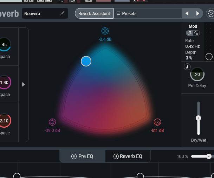This screenshot has height=178, width=214.
Task: Select the red arches hall reverb icon
Action: click(x=157, y=122)
